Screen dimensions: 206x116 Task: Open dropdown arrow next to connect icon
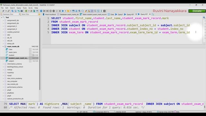pyautogui.click(x=6, y=11)
